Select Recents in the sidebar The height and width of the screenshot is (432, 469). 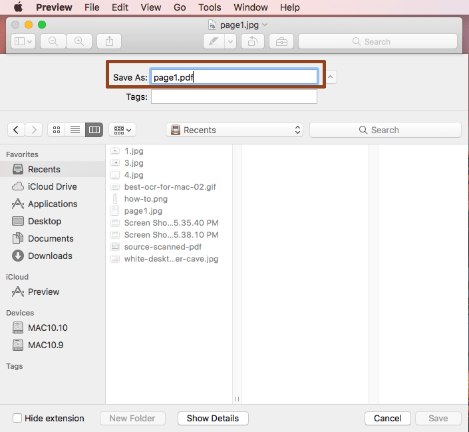53,169
